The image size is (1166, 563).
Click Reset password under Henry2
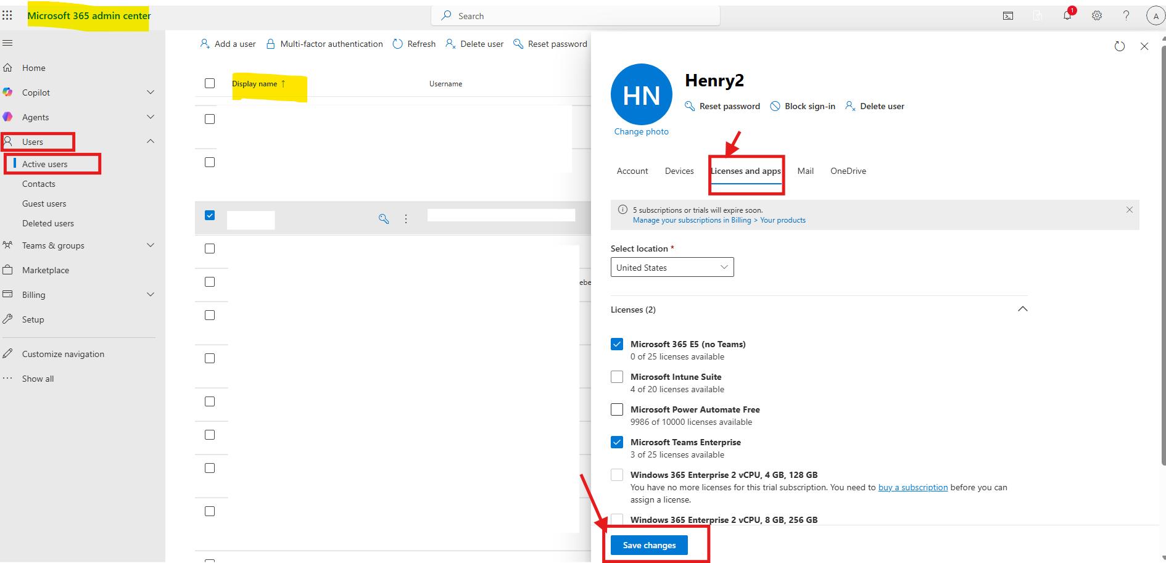click(x=722, y=106)
